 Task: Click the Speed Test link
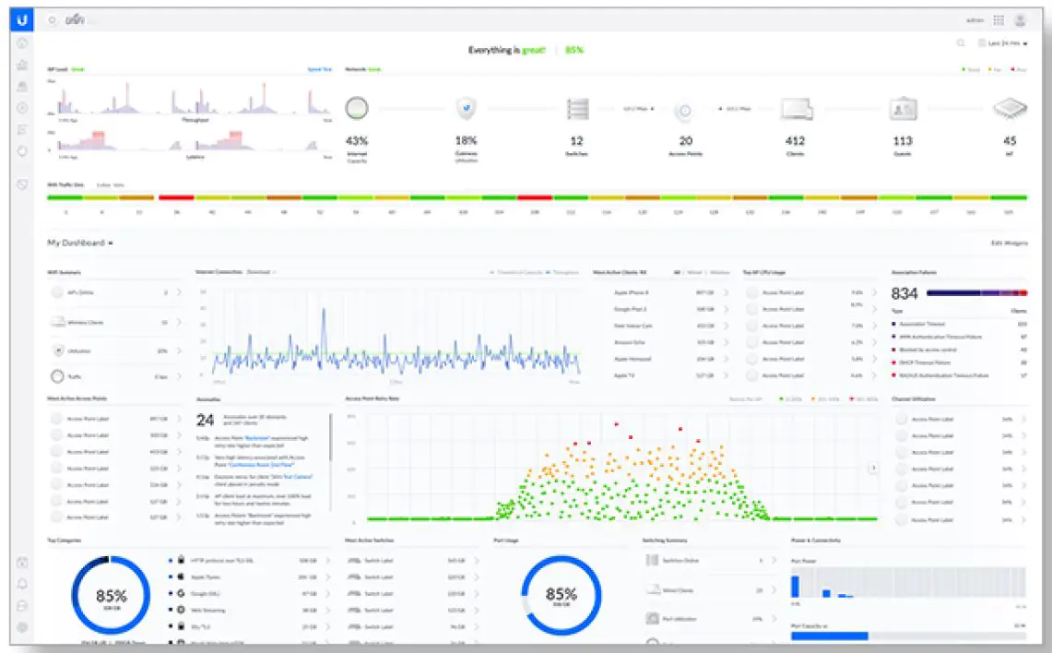(x=319, y=69)
